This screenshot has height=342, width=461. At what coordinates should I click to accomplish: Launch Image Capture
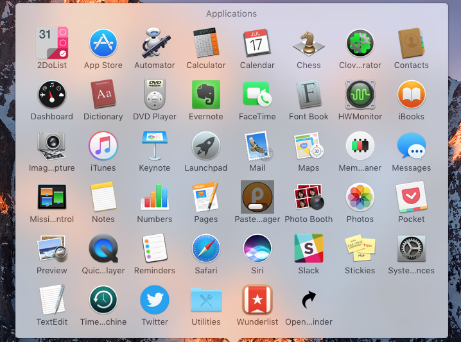[x=52, y=146]
